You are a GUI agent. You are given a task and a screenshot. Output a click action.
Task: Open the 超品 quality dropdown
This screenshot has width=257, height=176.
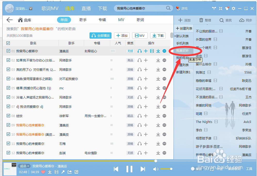point(24,166)
